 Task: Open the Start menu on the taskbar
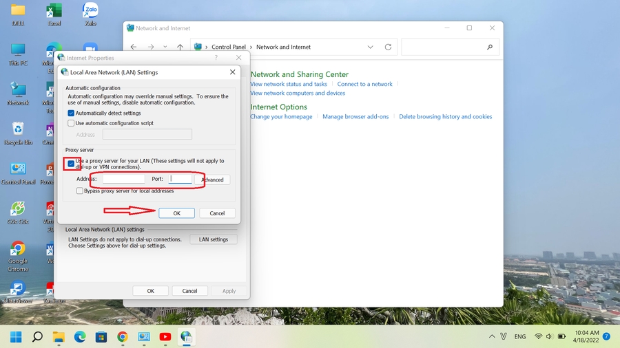click(x=16, y=336)
